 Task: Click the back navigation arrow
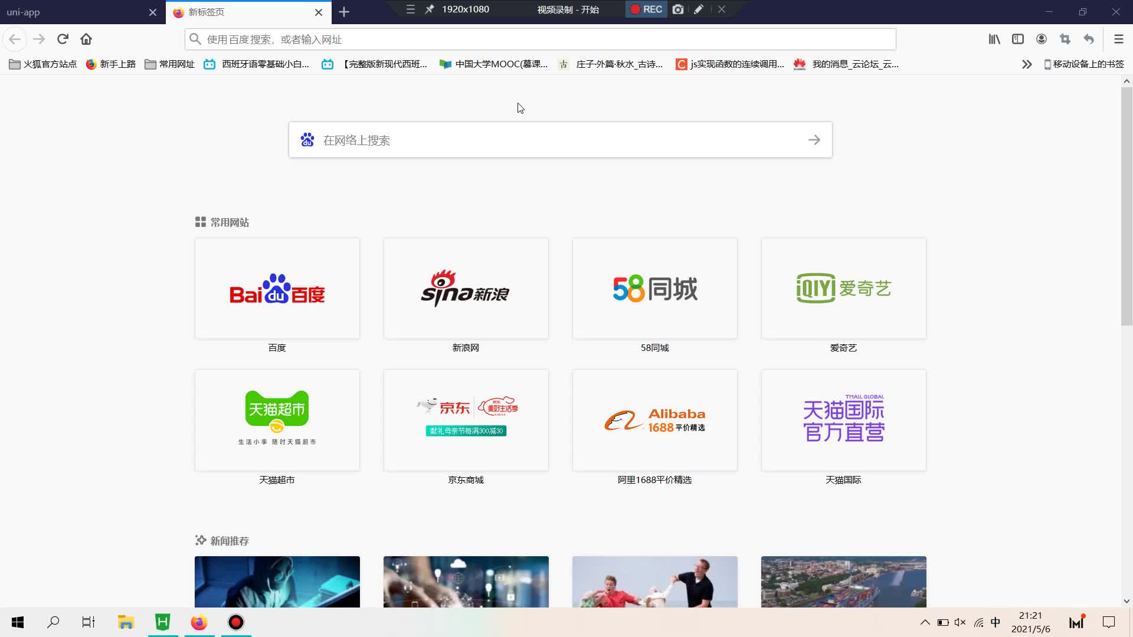pyautogui.click(x=15, y=39)
